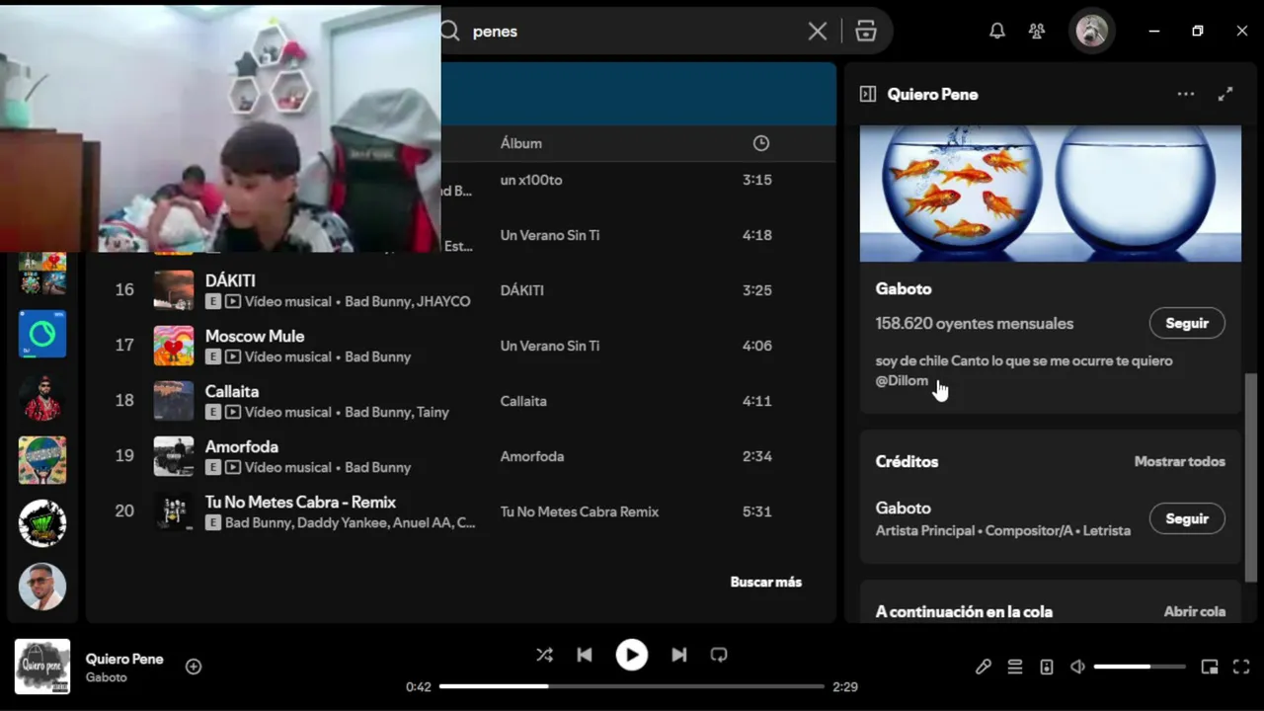The width and height of the screenshot is (1264, 711).
Task: Enter fullscreen player mode
Action: [1242, 667]
